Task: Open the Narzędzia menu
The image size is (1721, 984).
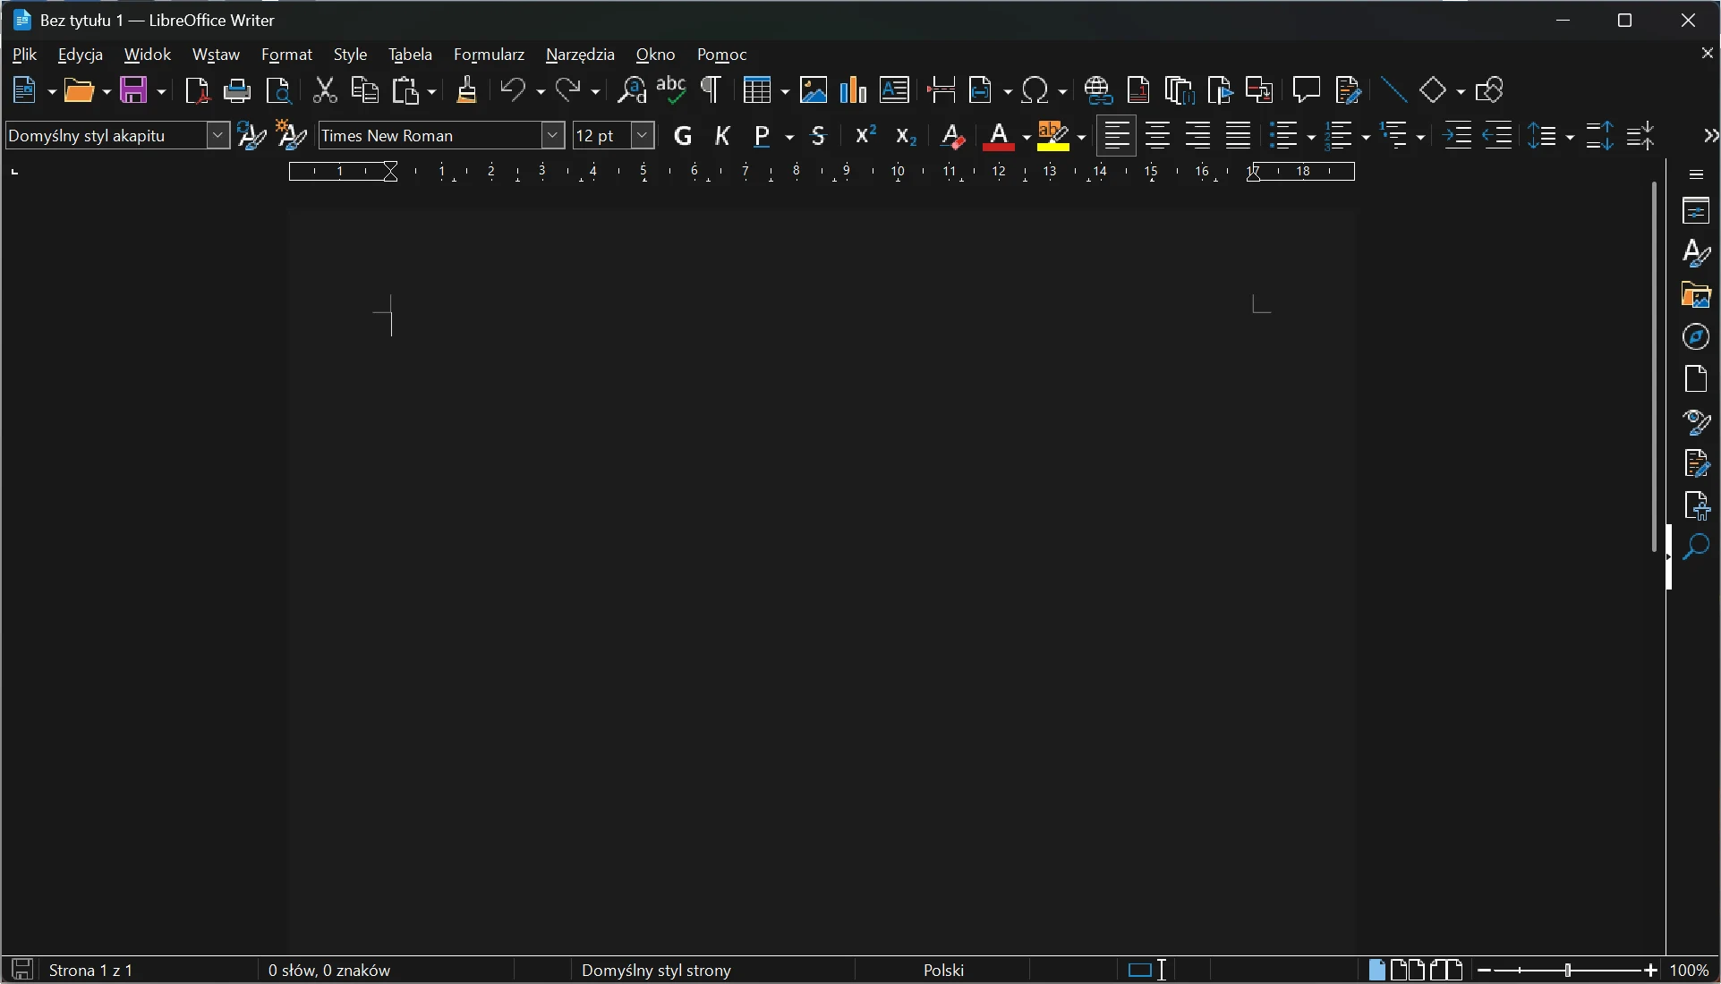Action: point(580,55)
